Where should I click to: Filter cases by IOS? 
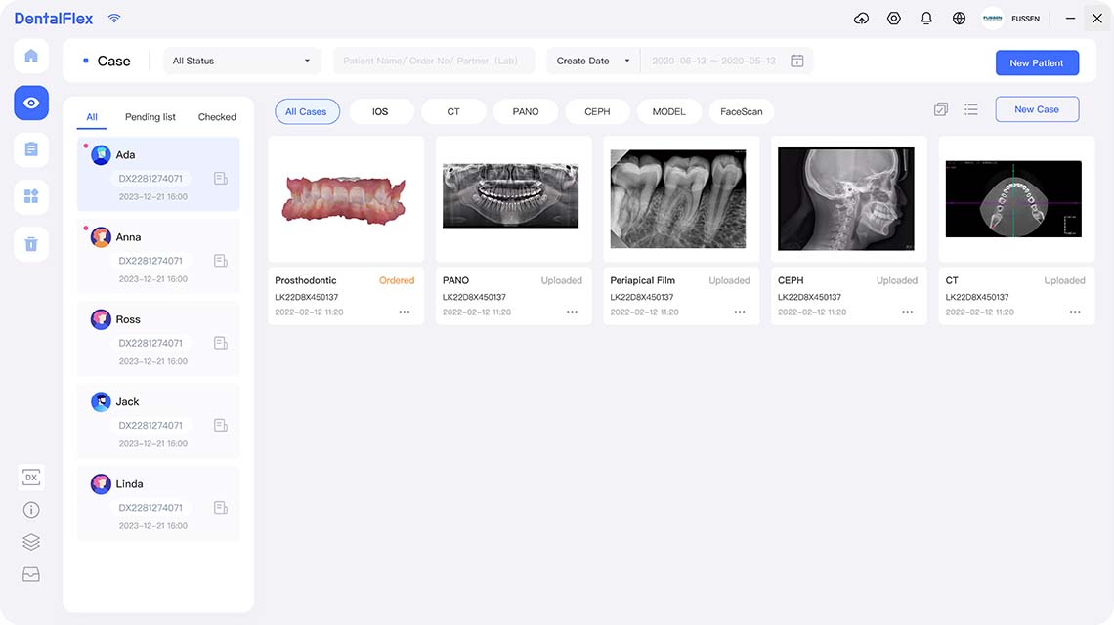(x=380, y=111)
